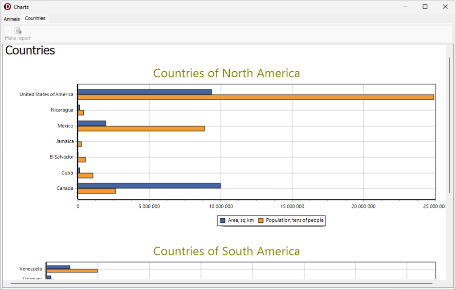Click the '10 000 000' axis value label
This screenshot has height=290, width=456.
221,206
